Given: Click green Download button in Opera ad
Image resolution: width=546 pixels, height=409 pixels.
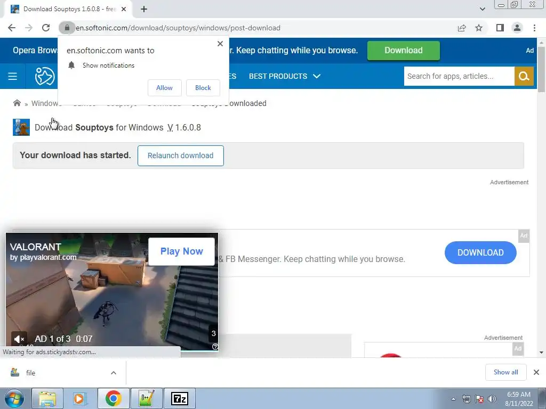Looking at the screenshot, I should pos(404,51).
